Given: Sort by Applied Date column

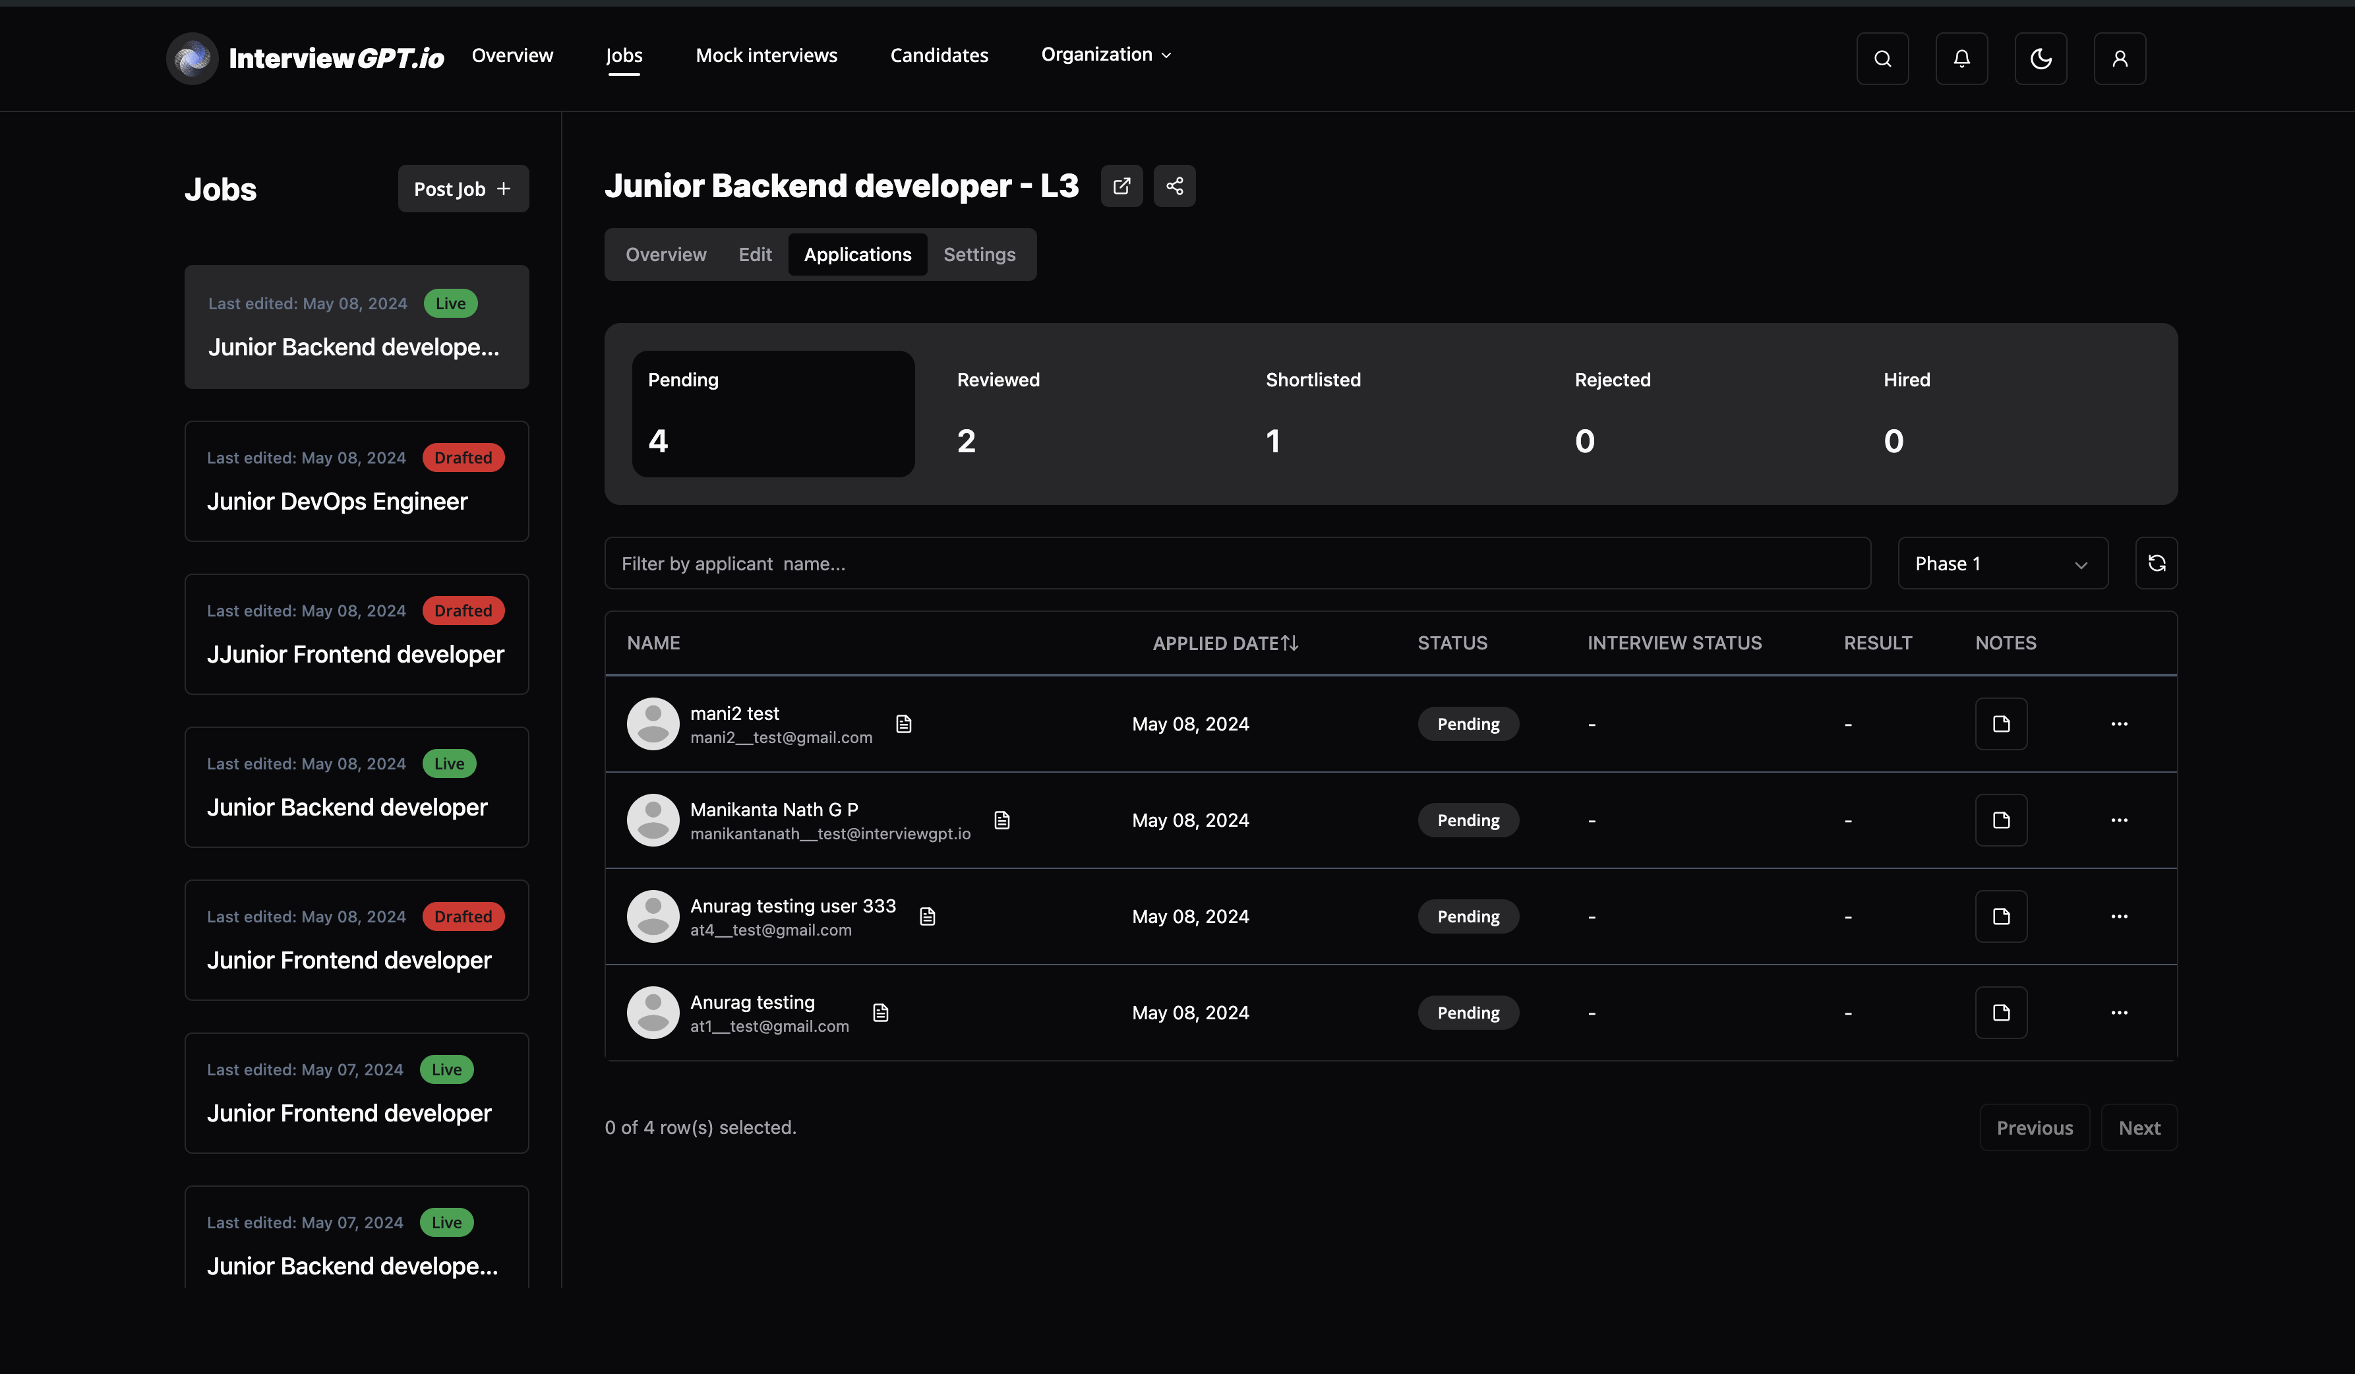Looking at the screenshot, I should [x=1224, y=643].
